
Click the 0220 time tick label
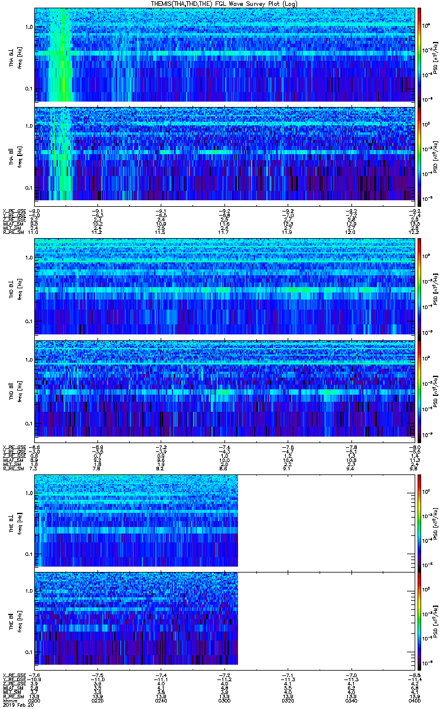click(98, 700)
